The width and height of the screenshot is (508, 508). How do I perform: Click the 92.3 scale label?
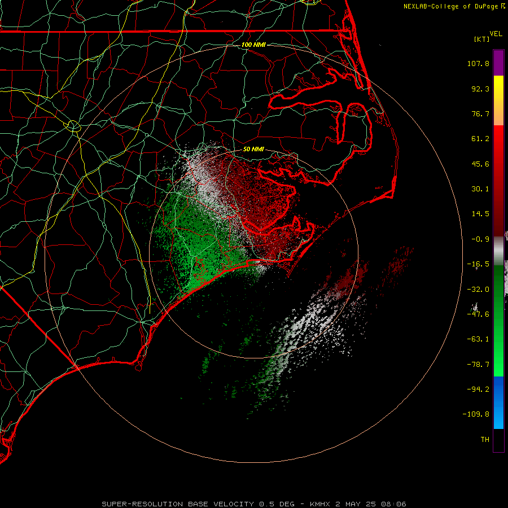pos(480,89)
